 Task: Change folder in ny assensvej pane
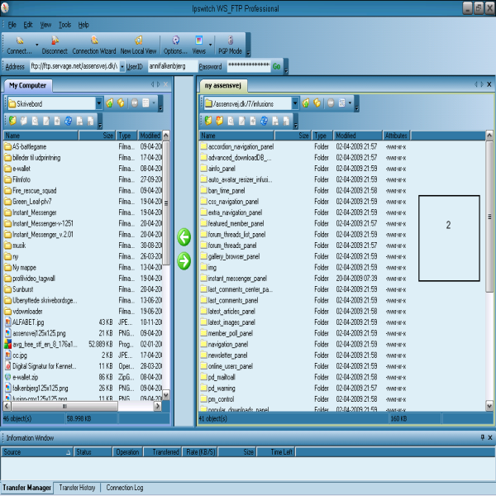[208, 121]
